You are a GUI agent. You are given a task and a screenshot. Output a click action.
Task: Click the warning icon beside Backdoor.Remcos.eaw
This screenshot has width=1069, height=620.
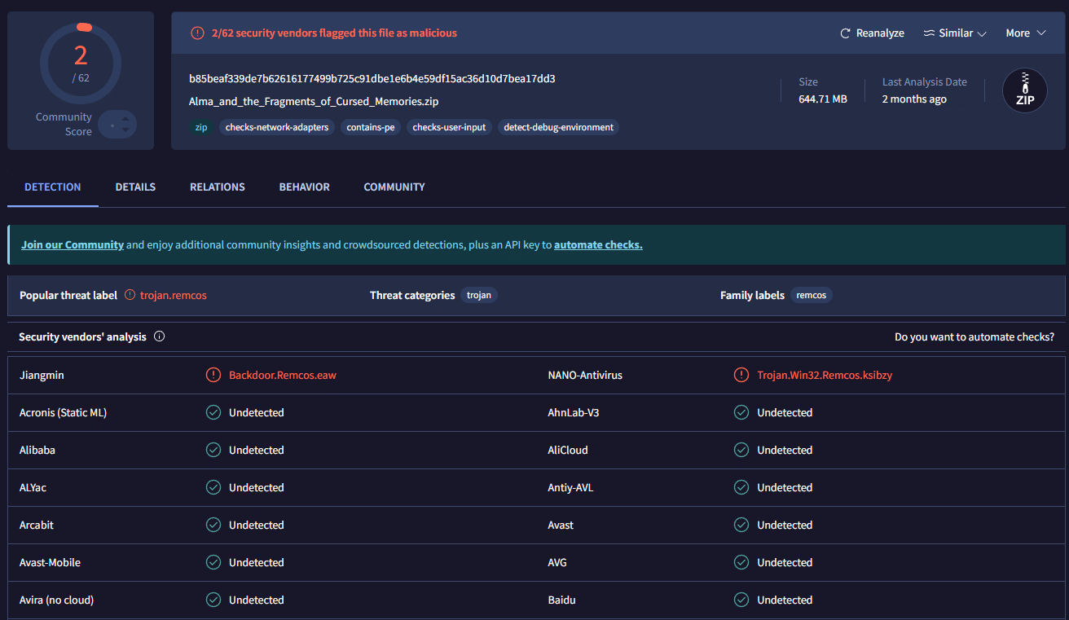click(x=213, y=375)
